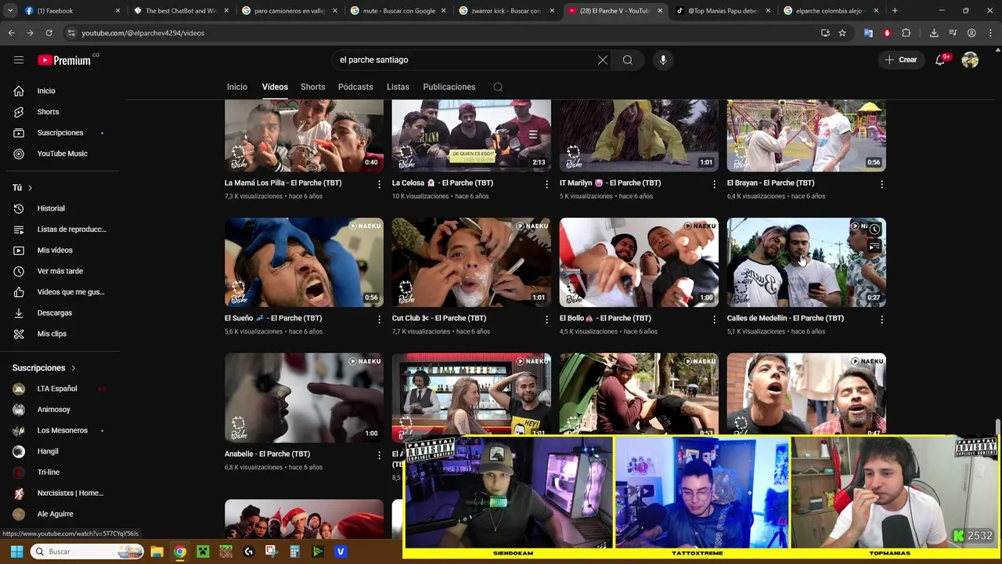Switch to the Publicaciones tab

[x=449, y=87]
